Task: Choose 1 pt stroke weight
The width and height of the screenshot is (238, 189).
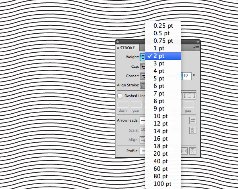Action: [x=163, y=48]
